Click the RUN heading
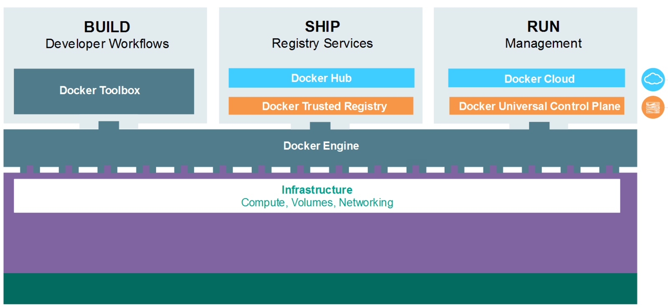 click(543, 27)
